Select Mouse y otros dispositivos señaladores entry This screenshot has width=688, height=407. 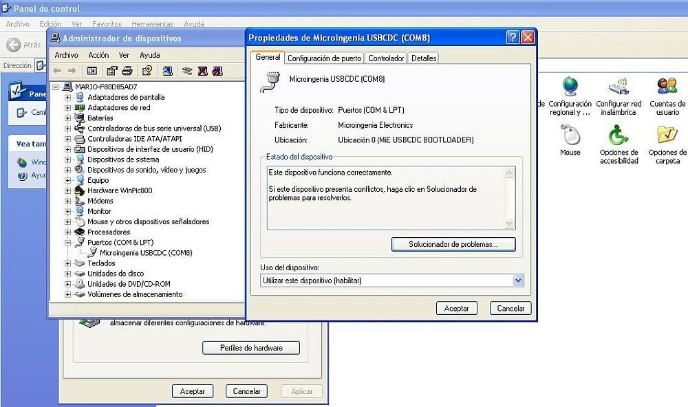[149, 222]
